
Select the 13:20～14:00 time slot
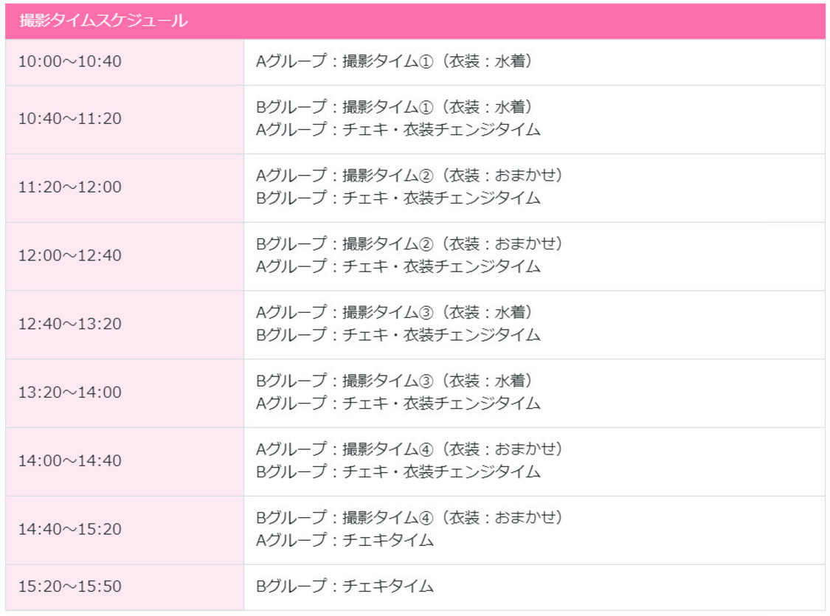click(x=70, y=393)
